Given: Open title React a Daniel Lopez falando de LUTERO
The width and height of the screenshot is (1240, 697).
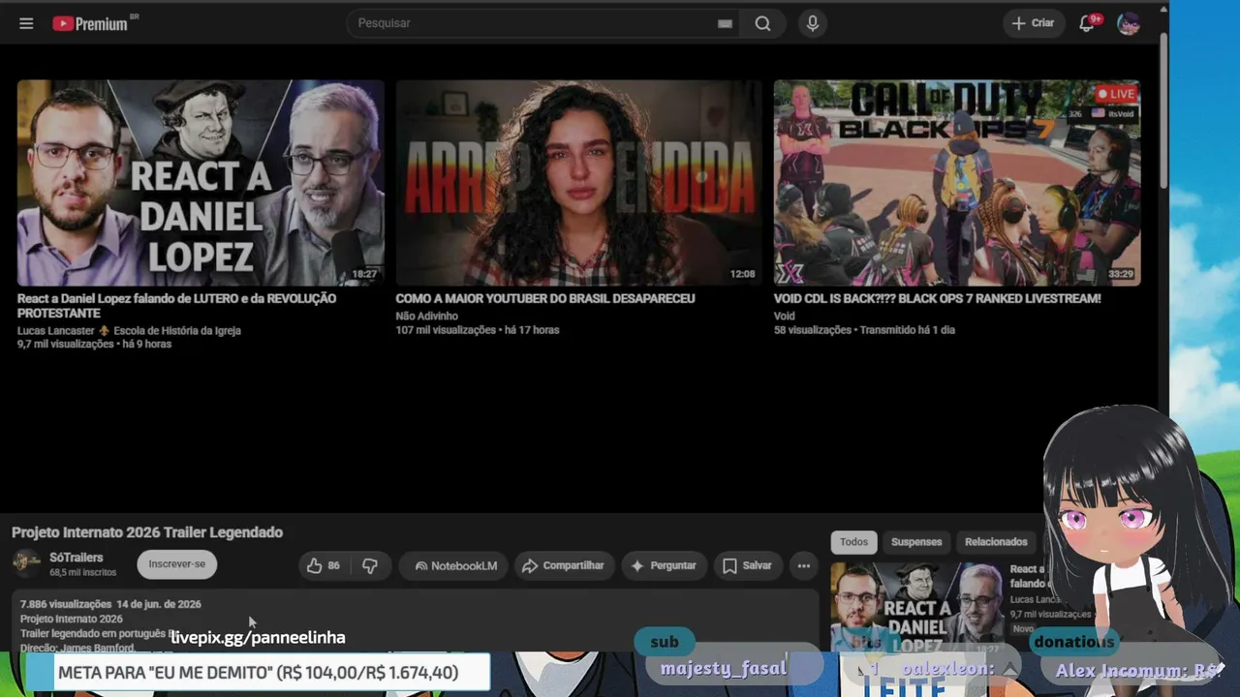Looking at the screenshot, I should [x=176, y=306].
